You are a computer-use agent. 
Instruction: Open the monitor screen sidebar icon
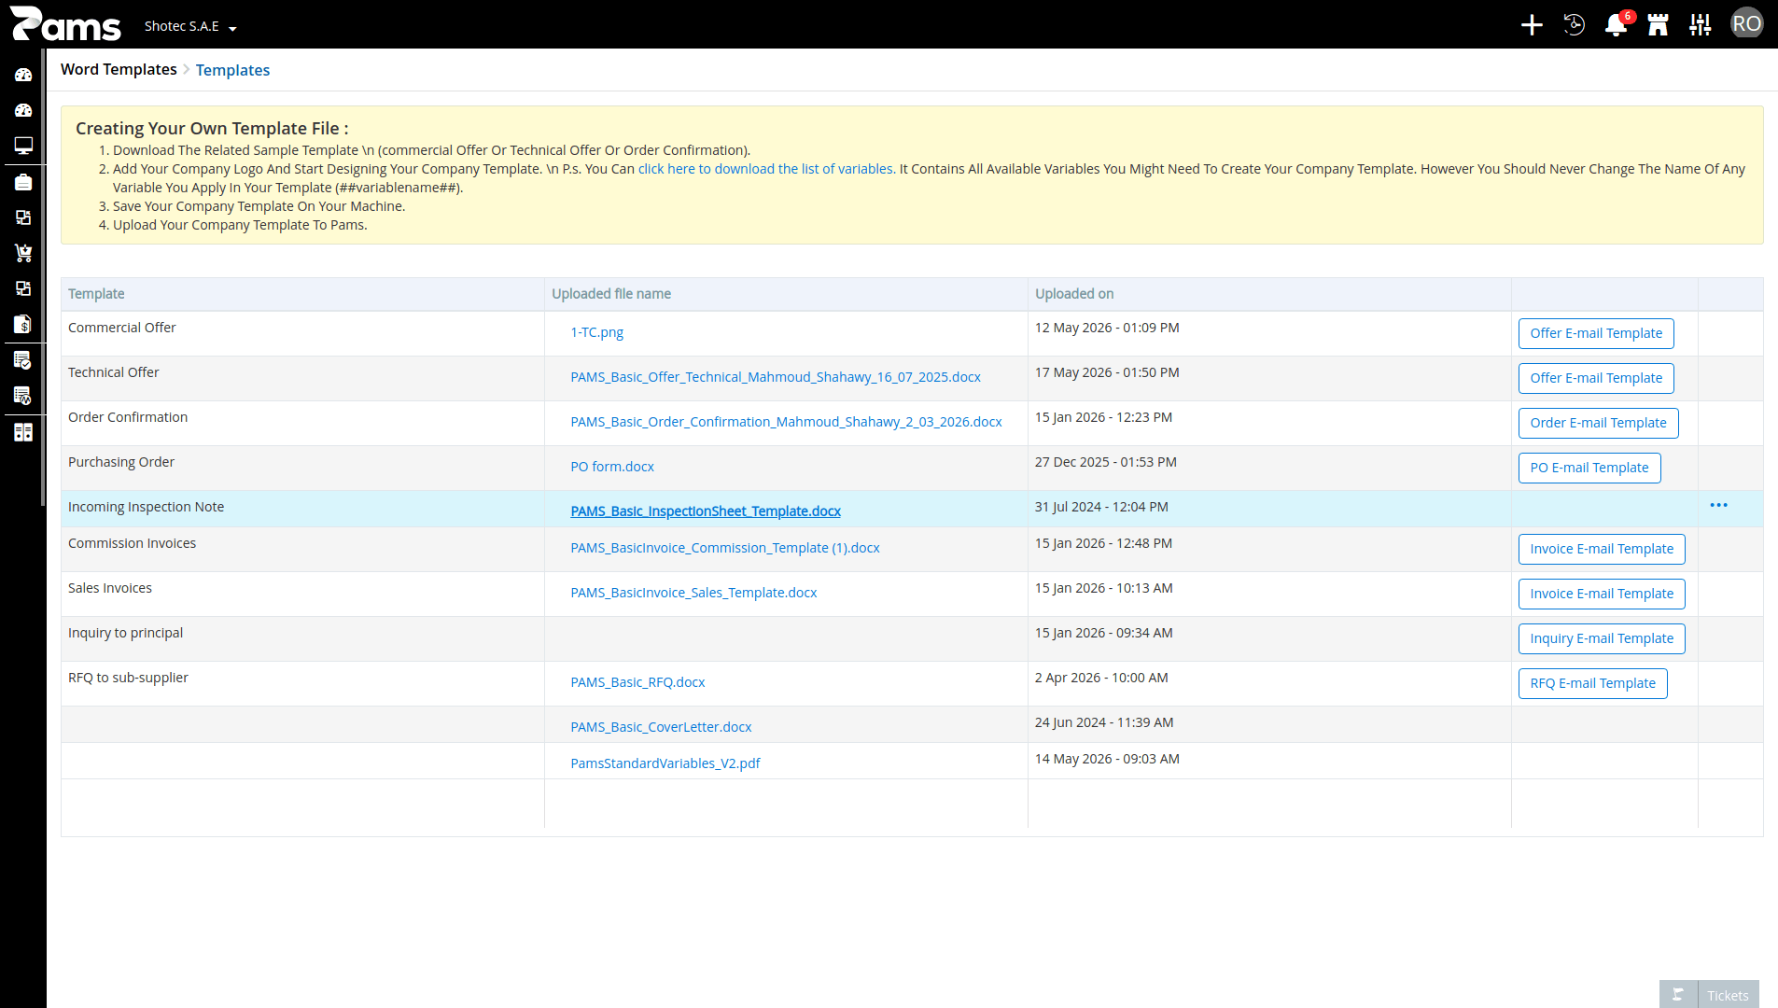pyautogui.click(x=23, y=146)
